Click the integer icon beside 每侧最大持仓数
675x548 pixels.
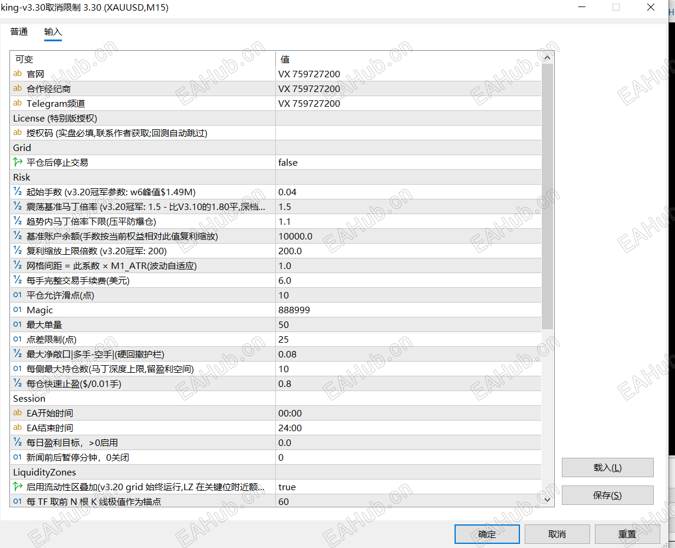pyautogui.click(x=17, y=369)
